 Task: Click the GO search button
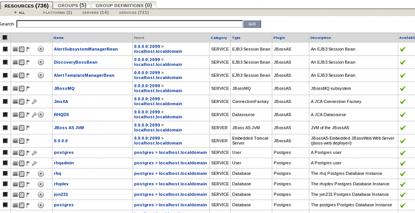[x=252, y=24]
